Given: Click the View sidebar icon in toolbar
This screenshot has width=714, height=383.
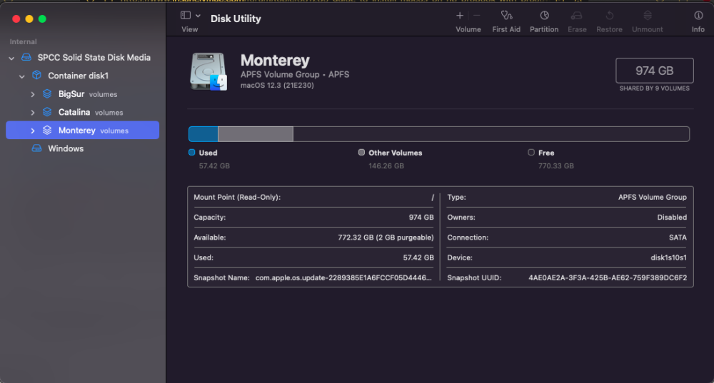Looking at the screenshot, I should point(186,16).
